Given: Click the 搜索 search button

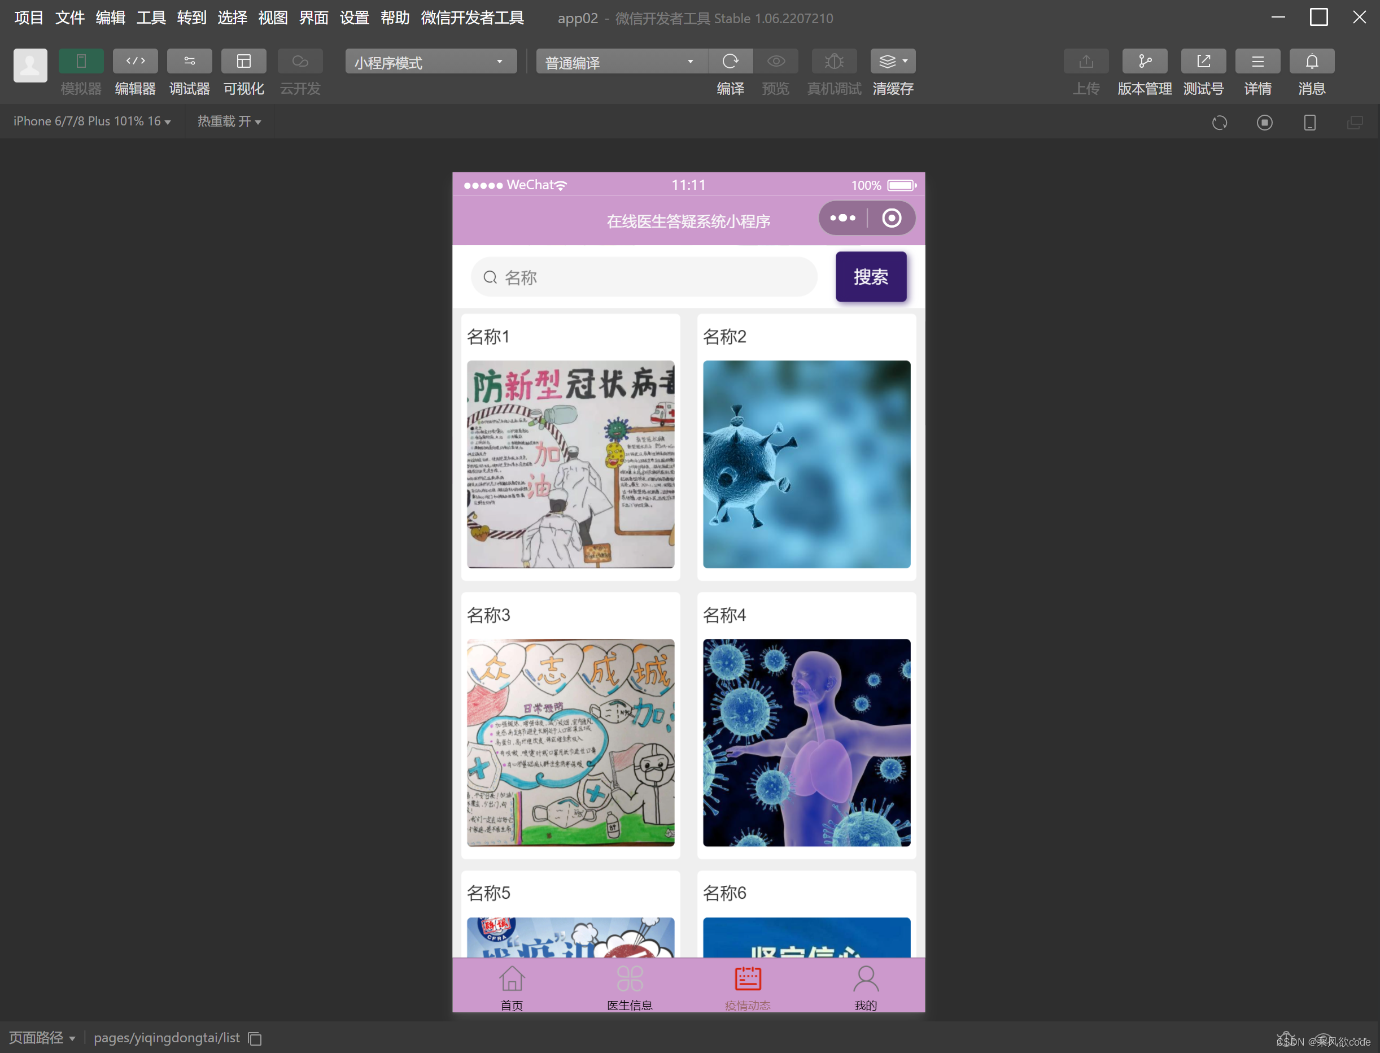Looking at the screenshot, I should (x=870, y=276).
